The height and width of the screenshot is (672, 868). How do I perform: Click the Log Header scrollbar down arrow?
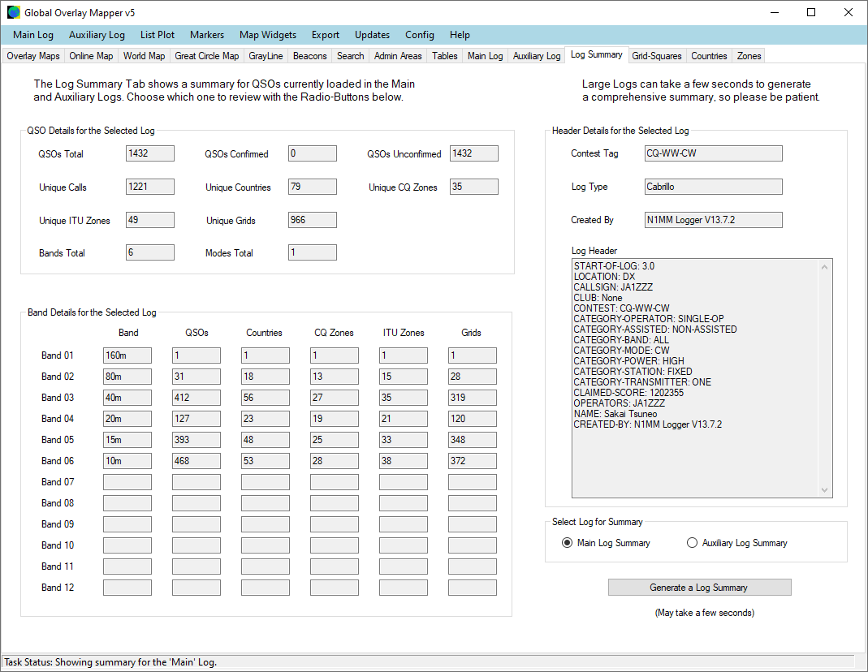pyautogui.click(x=824, y=489)
